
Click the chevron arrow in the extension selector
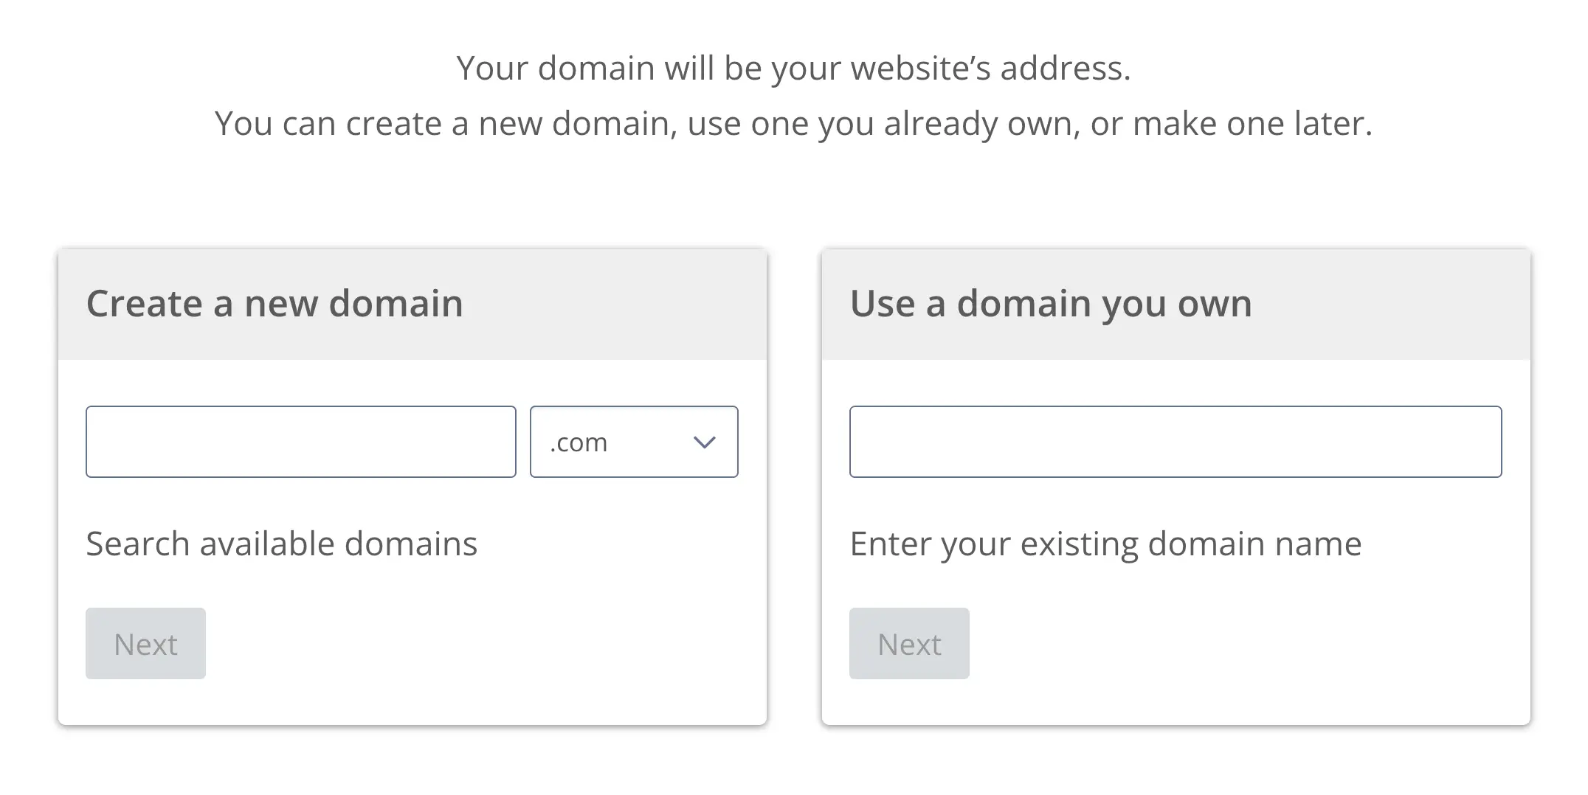704,442
